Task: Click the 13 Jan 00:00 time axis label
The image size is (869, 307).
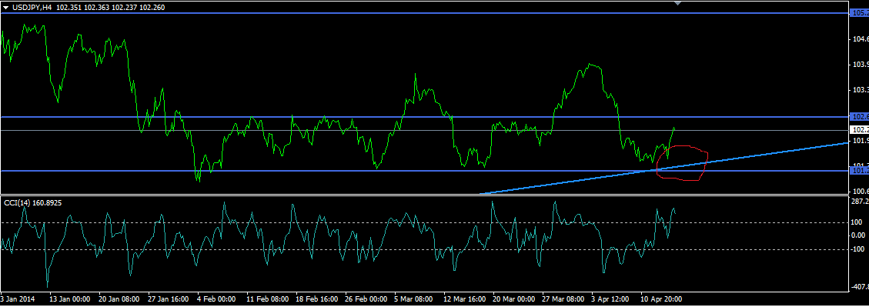Action: pos(70,299)
